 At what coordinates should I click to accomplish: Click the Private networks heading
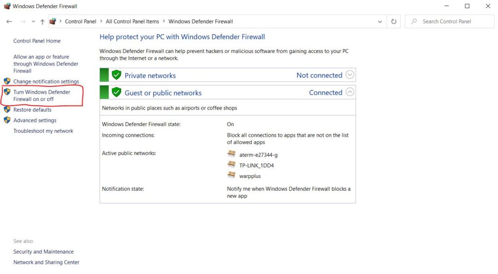pyautogui.click(x=150, y=75)
